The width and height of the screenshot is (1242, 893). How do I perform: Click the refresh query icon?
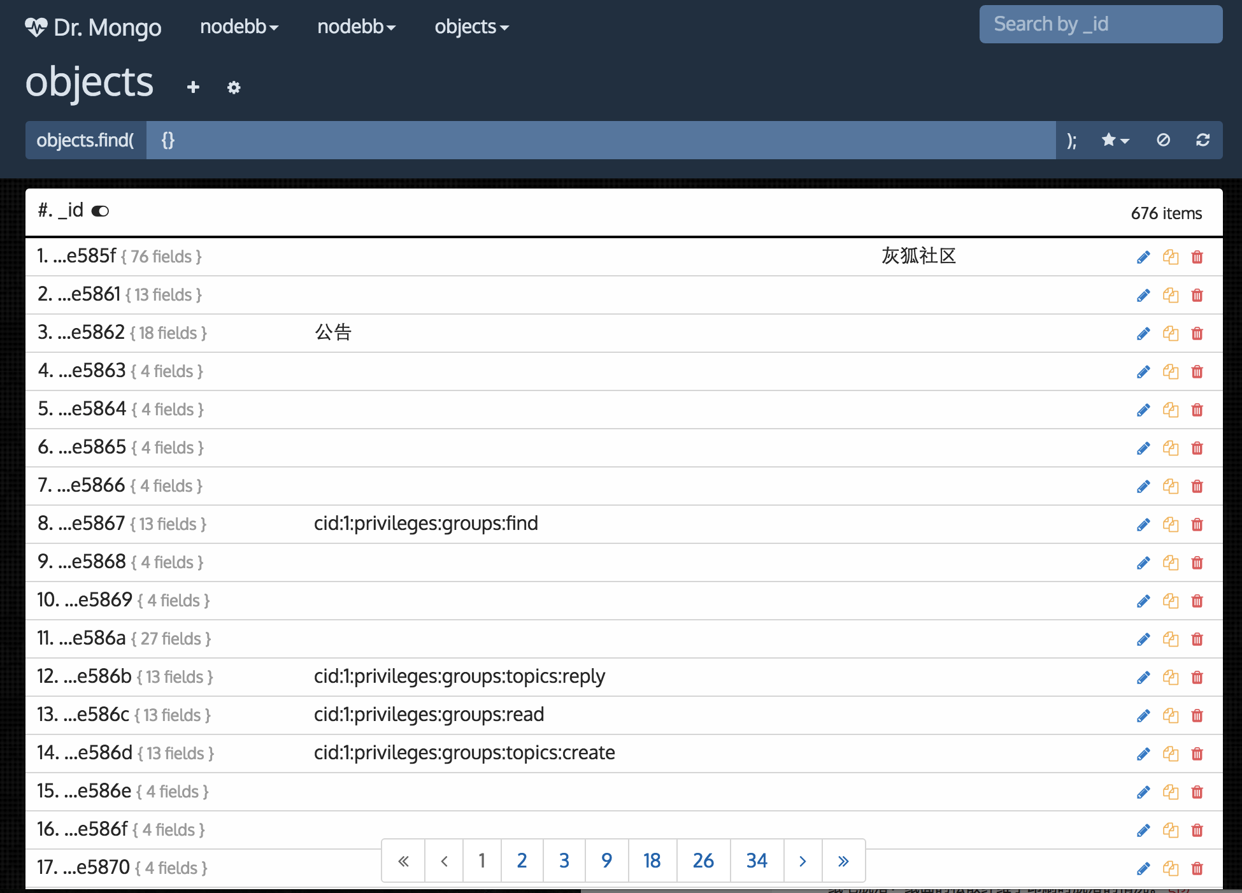(x=1203, y=140)
